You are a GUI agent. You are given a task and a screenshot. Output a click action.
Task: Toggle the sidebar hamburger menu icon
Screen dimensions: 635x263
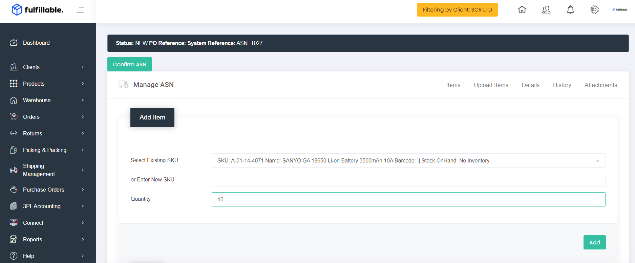coord(79,10)
